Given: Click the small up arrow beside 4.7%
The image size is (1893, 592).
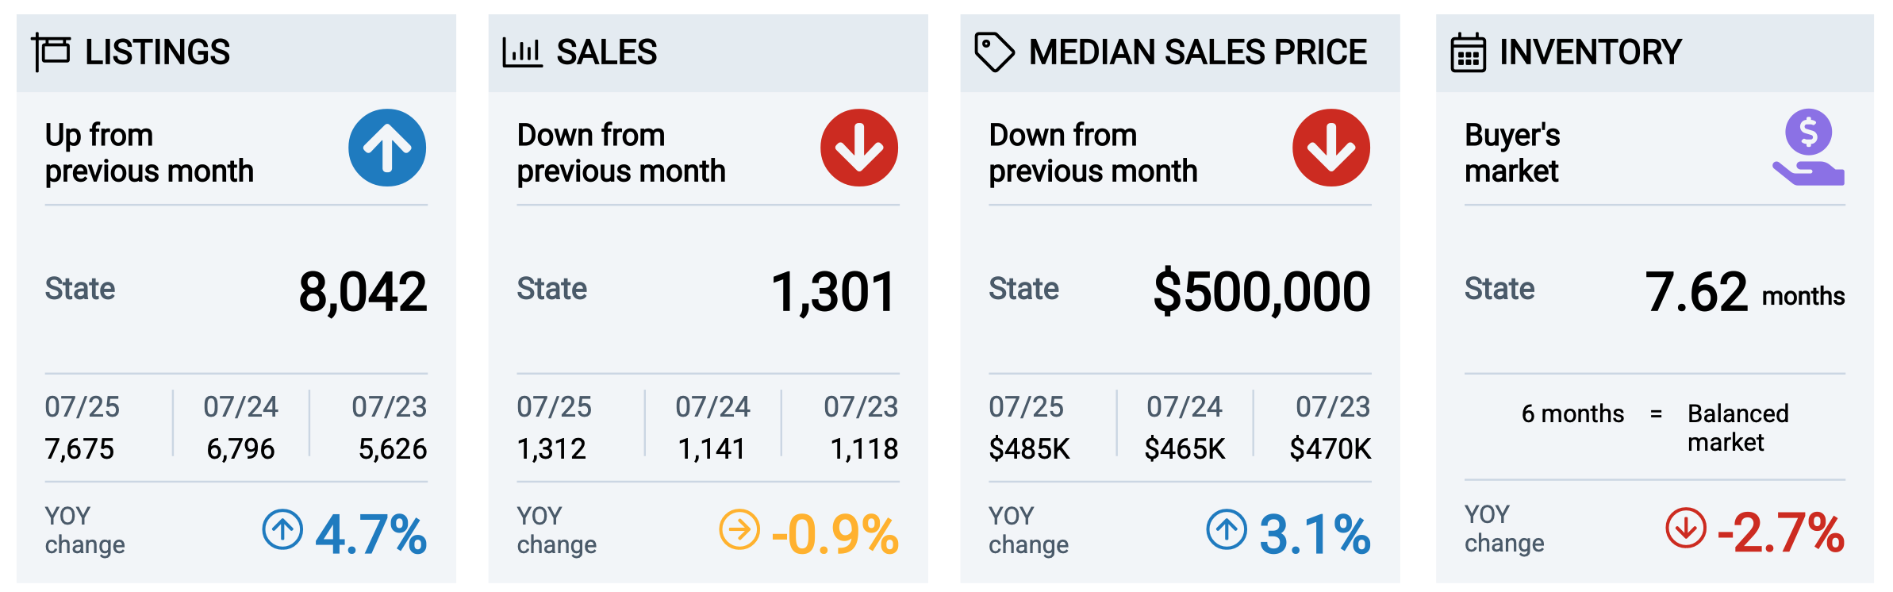Looking at the screenshot, I should (282, 529).
